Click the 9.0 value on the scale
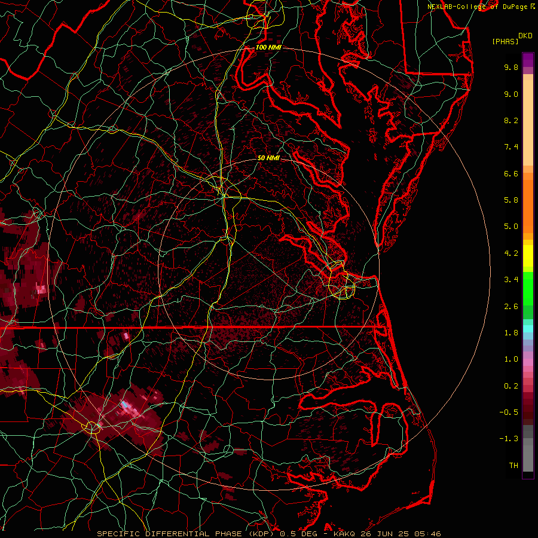The image size is (538, 538). click(x=511, y=94)
